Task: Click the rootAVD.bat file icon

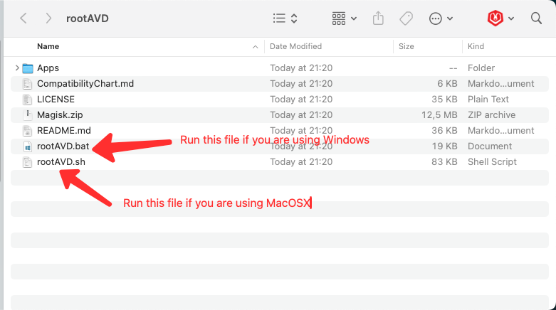Action: click(x=27, y=146)
